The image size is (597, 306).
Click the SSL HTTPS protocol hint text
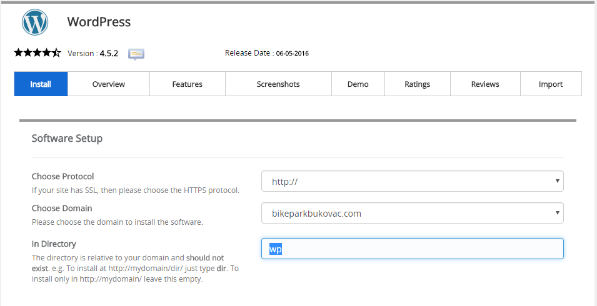[x=136, y=190]
